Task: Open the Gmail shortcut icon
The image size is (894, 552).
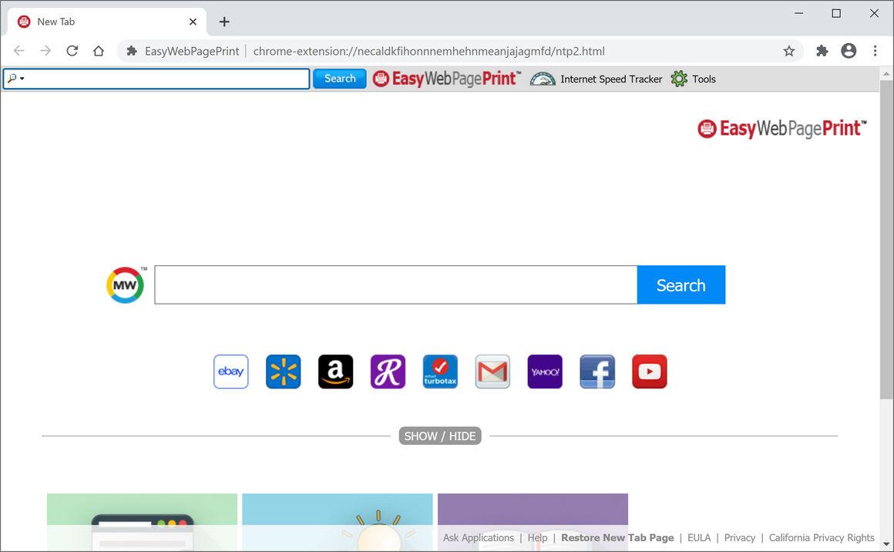Action: click(492, 372)
